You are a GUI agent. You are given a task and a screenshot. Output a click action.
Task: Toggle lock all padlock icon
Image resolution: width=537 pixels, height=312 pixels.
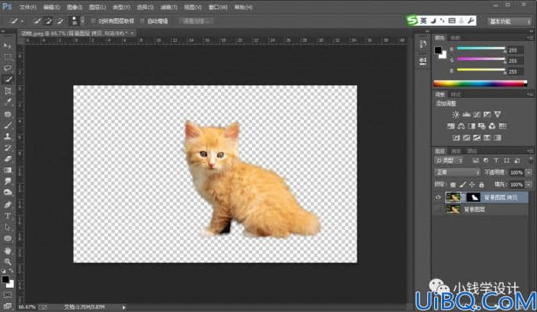[481, 185]
